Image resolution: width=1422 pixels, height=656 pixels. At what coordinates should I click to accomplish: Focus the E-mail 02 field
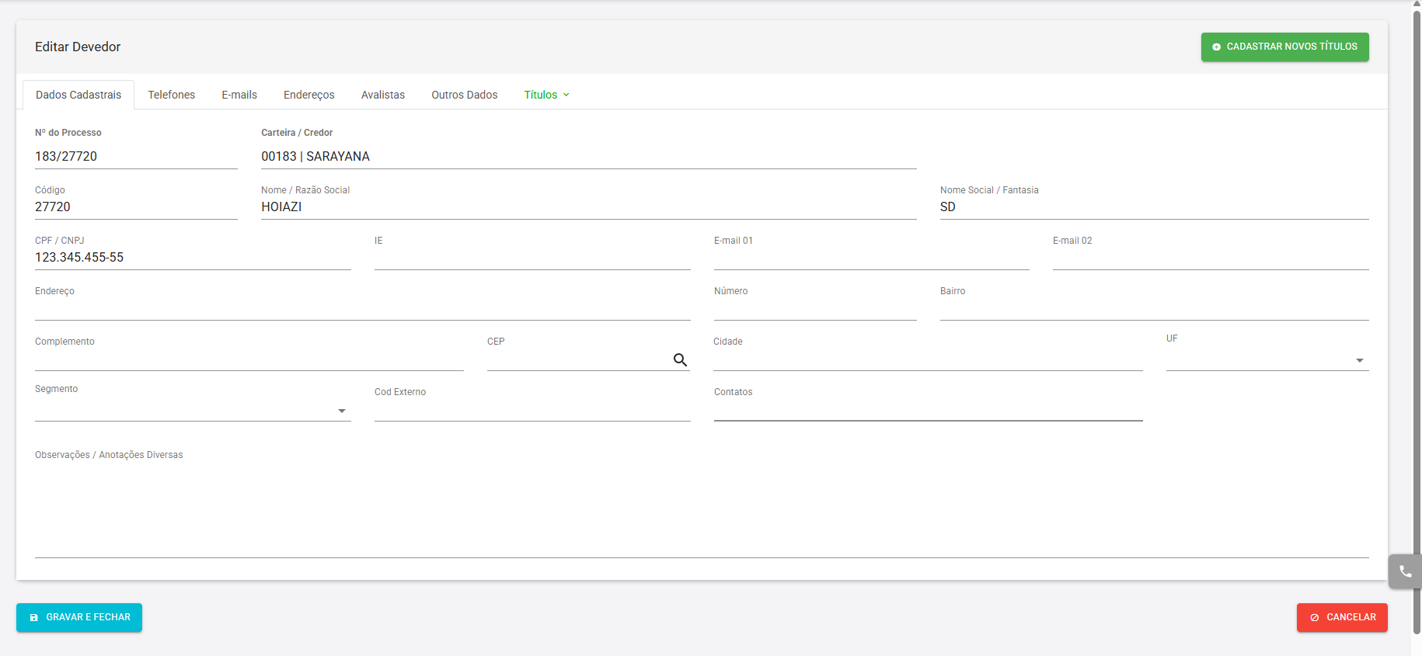coord(1211,257)
